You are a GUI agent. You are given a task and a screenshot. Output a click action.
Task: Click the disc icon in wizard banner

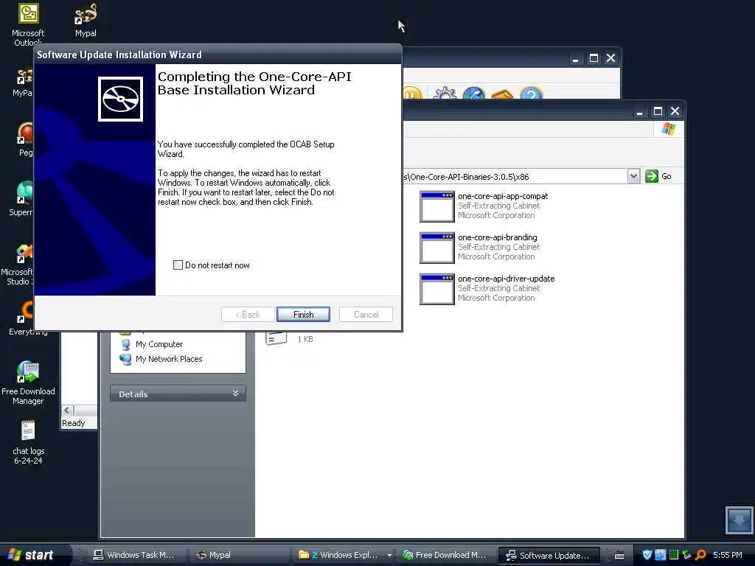point(120,99)
